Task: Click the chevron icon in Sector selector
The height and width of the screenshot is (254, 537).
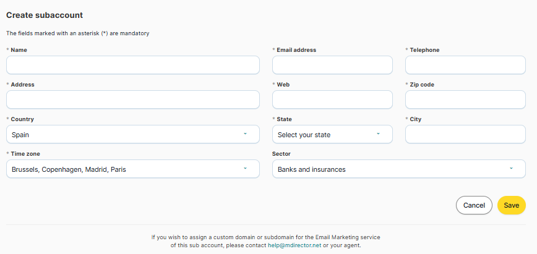Action: coord(511,168)
